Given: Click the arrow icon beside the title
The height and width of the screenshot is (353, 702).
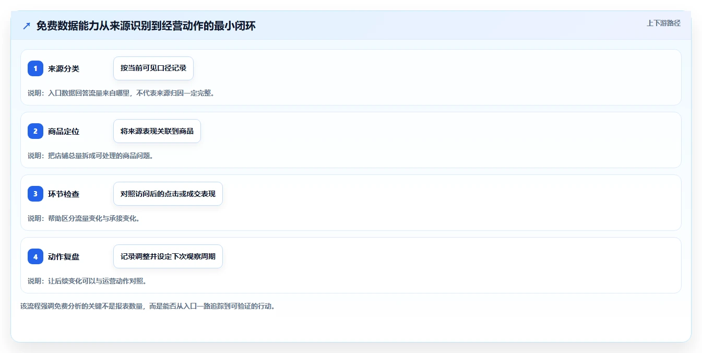Looking at the screenshot, I should (27, 26).
